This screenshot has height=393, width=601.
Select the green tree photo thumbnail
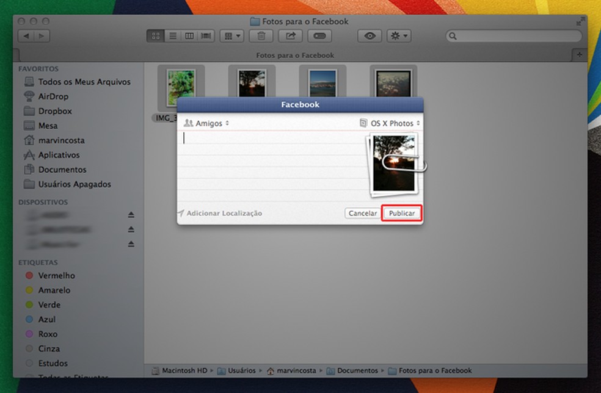(181, 87)
